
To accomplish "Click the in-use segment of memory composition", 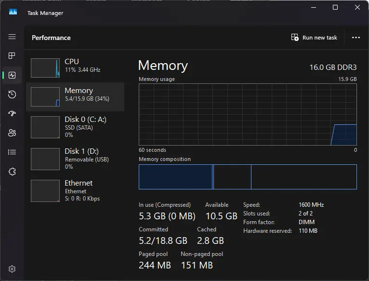I will pos(175,177).
